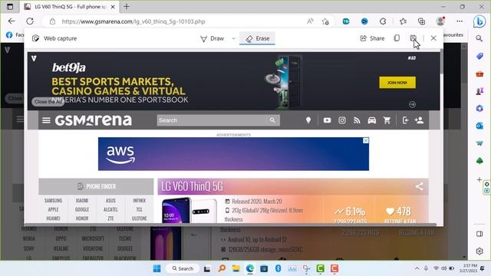Screen dimensions: 491x276
Task: Open browser Settings and more menu
Action: 460,21
